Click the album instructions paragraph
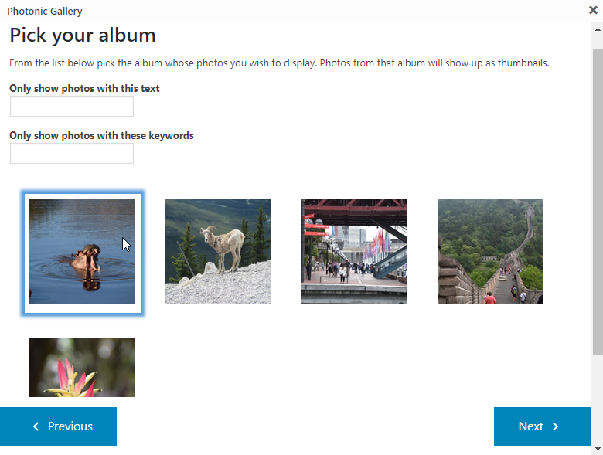 (x=278, y=63)
